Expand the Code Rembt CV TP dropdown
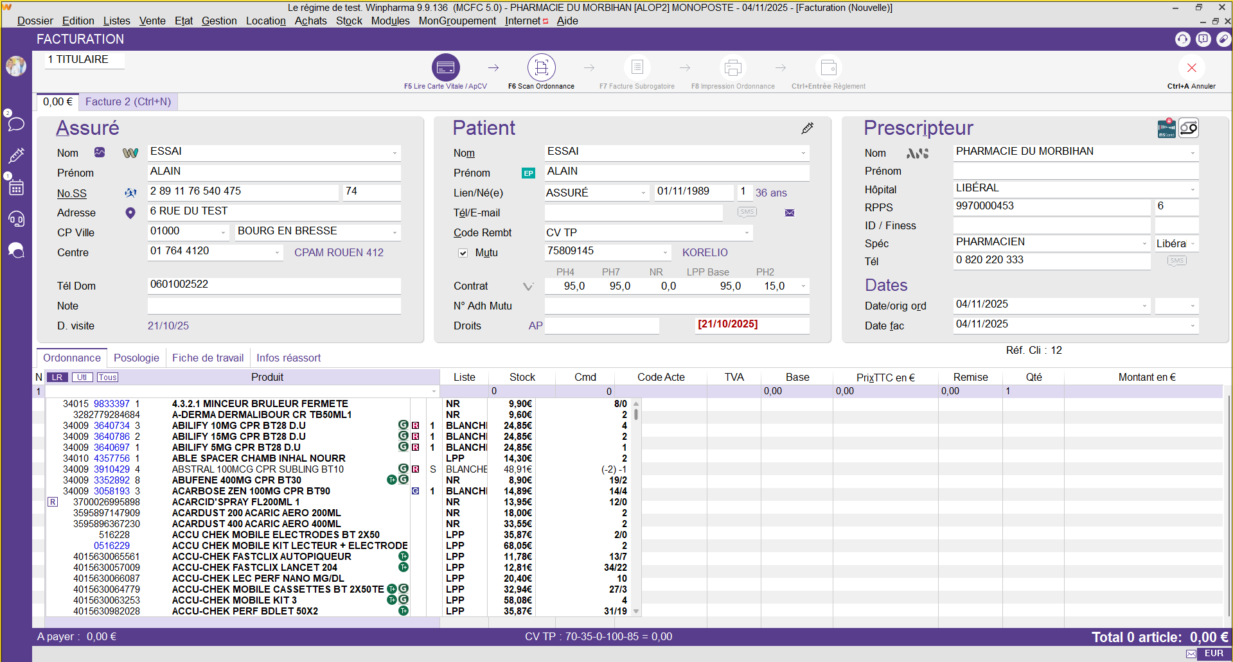 pos(747,232)
